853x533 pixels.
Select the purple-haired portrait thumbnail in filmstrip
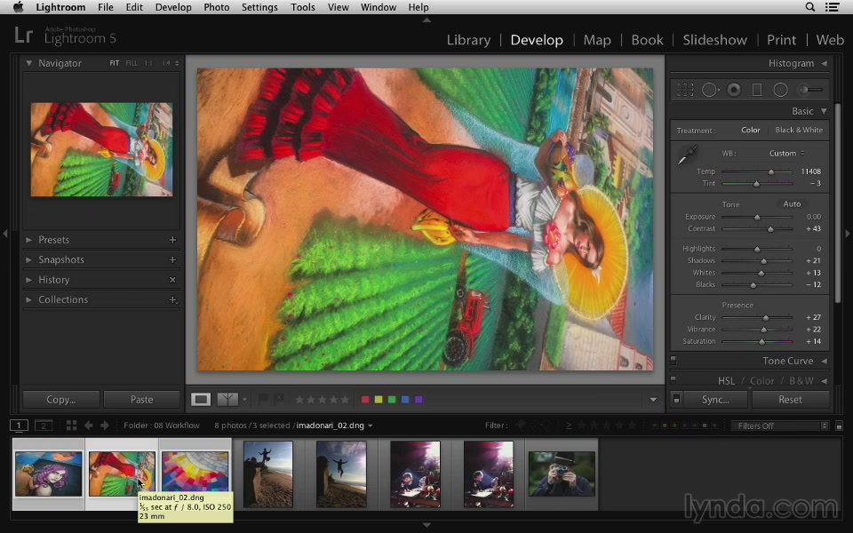point(48,473)
